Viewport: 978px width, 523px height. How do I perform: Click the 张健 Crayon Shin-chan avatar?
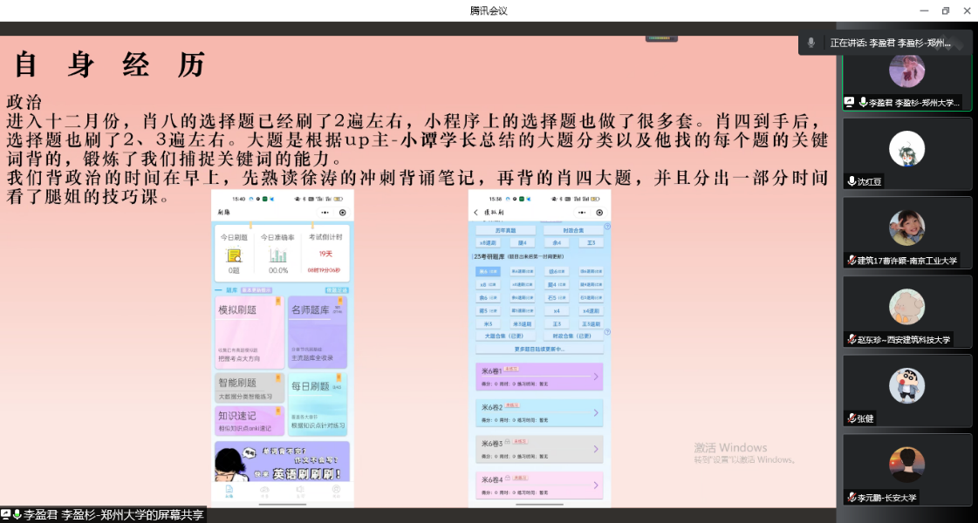[x=906, y=385]
